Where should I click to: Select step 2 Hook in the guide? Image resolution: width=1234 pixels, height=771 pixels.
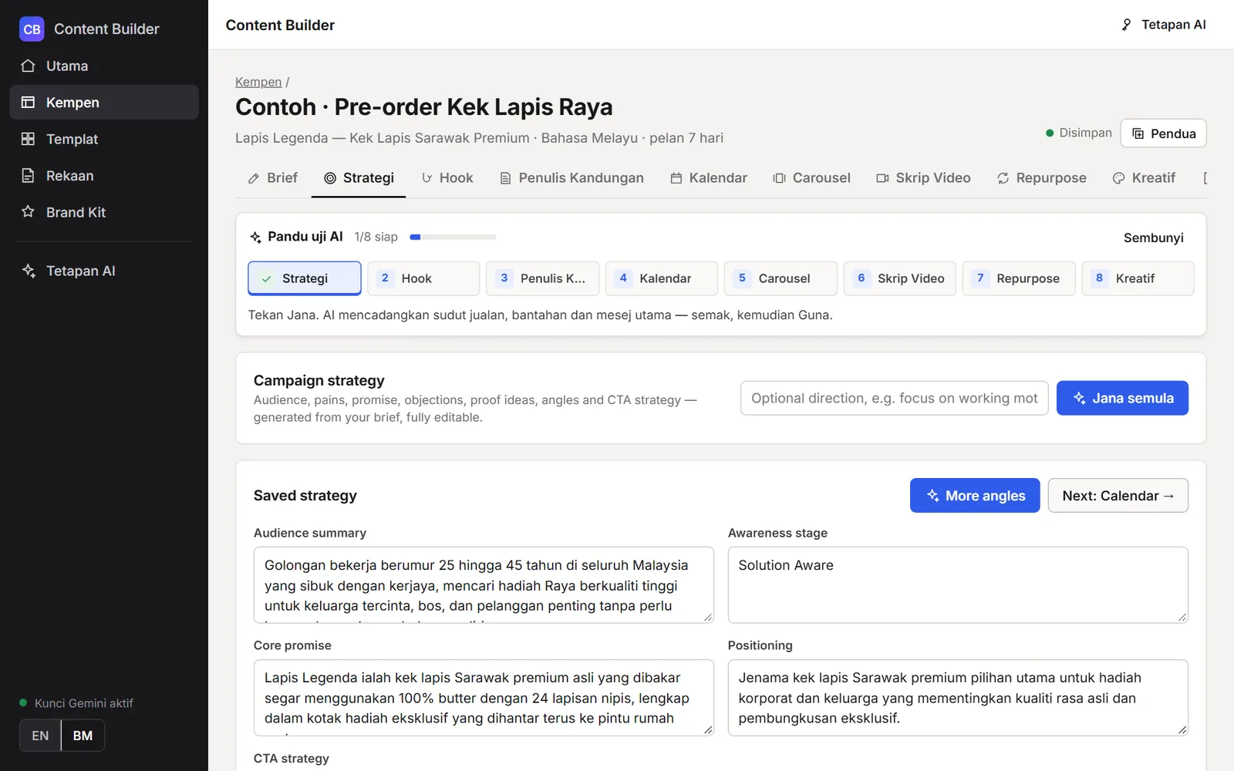[x=423, y=278]
